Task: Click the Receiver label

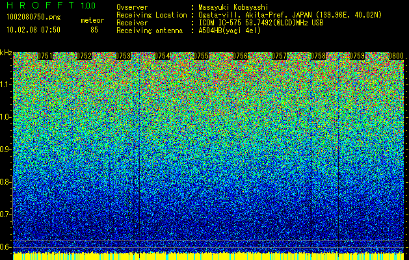Action: tap(132, 23)
